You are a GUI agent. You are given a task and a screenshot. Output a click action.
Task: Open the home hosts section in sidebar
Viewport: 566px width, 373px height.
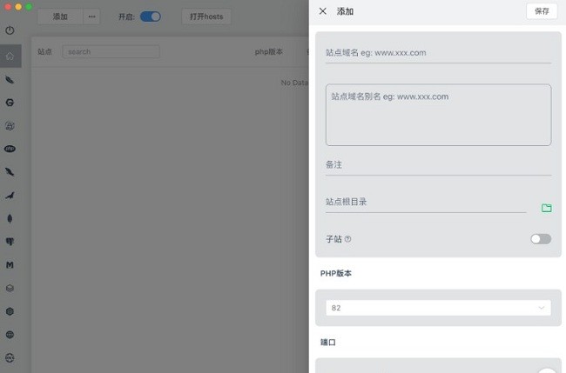(10, 57)
